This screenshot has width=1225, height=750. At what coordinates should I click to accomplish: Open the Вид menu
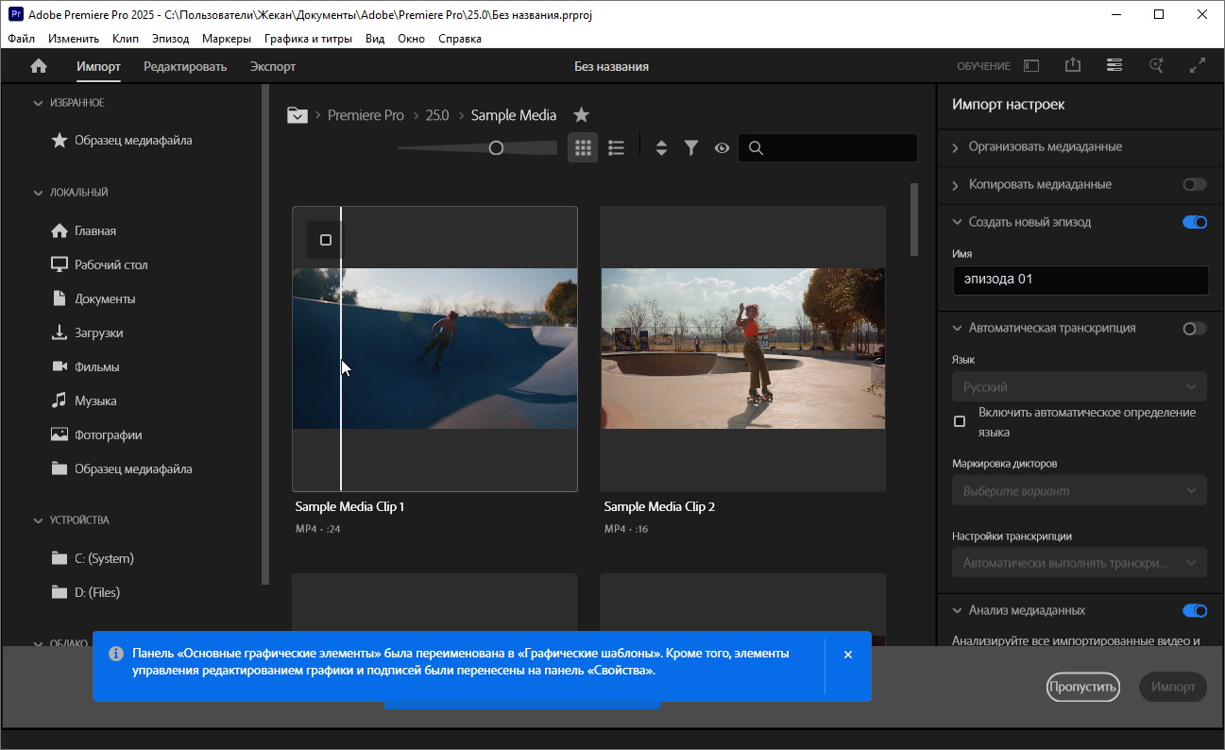pyautogui.click(x=375, y=39)
